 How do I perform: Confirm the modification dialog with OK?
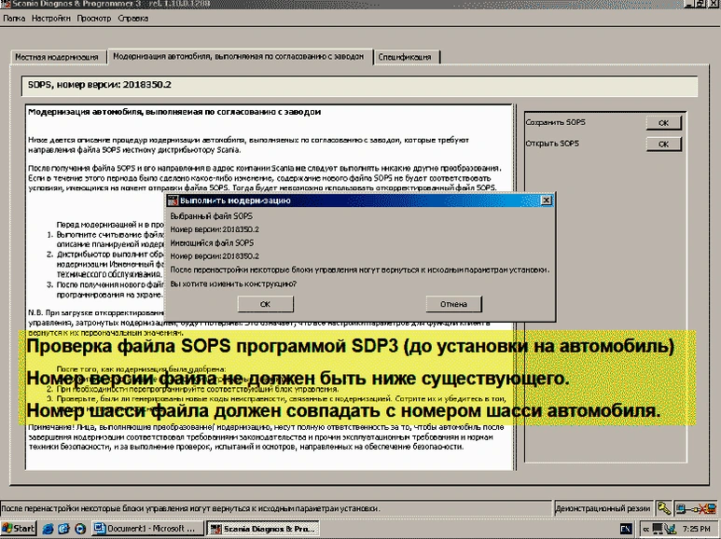pyautogui.click(x=265, y=304)
